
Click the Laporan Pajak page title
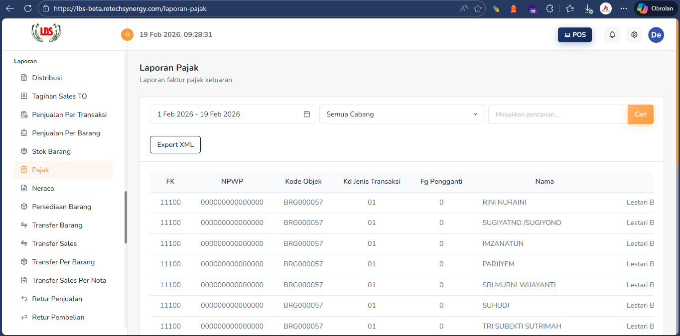coord(169,68)
